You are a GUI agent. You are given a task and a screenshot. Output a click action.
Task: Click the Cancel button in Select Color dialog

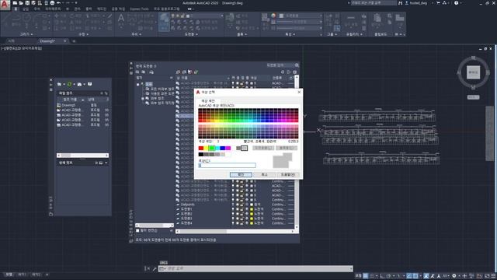(x=264, y=174)
